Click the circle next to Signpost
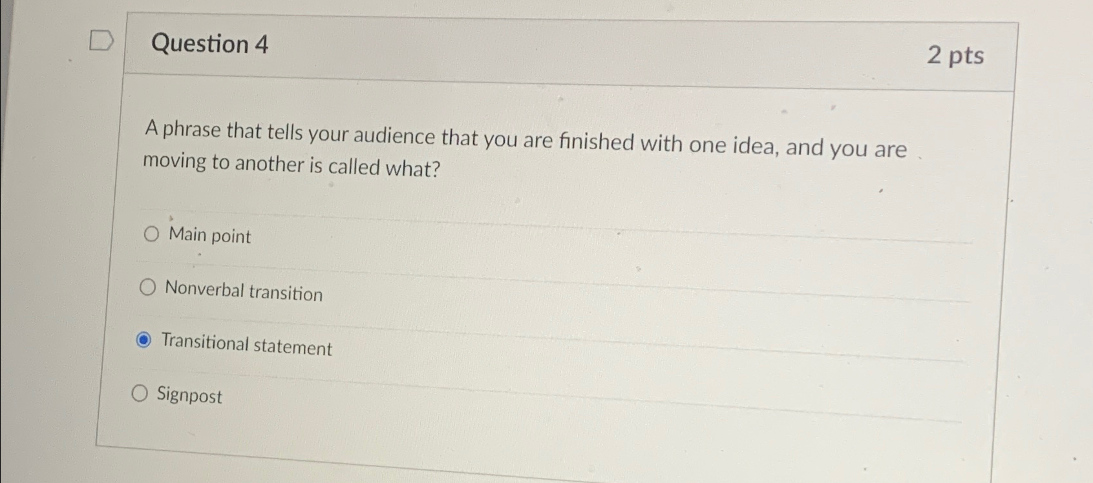 click(x=140, y=392)
